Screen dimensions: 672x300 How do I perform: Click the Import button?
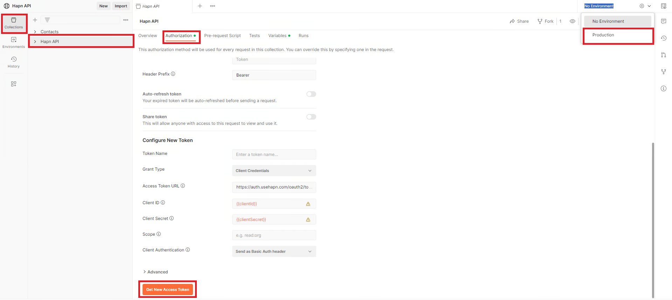point(121,6)
